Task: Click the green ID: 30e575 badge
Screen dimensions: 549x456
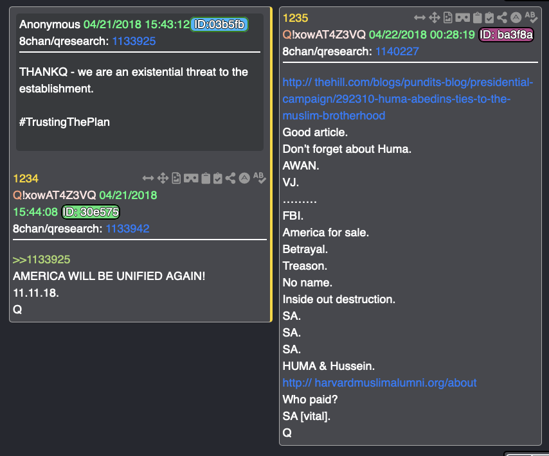Action: coord(91,212)
